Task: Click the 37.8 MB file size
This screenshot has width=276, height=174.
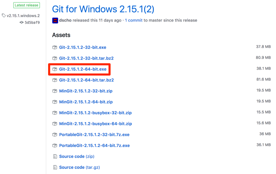Action: (263, 47)
